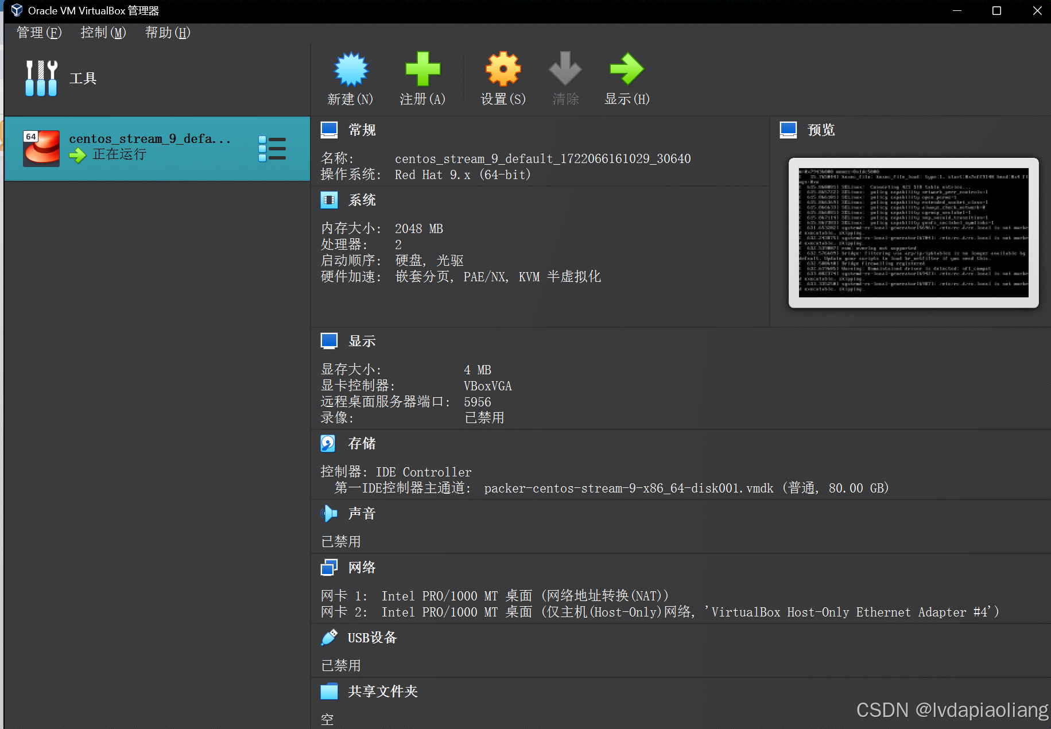The height and width of the screenshot is (729, 1051).
Task: Click the VBoxVGA graphics controller value
Action: tap(488, 386)
